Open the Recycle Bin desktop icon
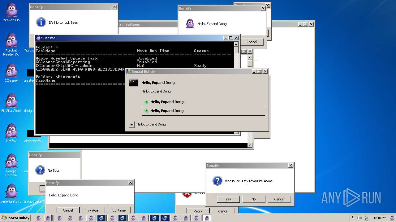Image resolution: width=396 pixels, height=222 pixels. (x=11, y=12)
